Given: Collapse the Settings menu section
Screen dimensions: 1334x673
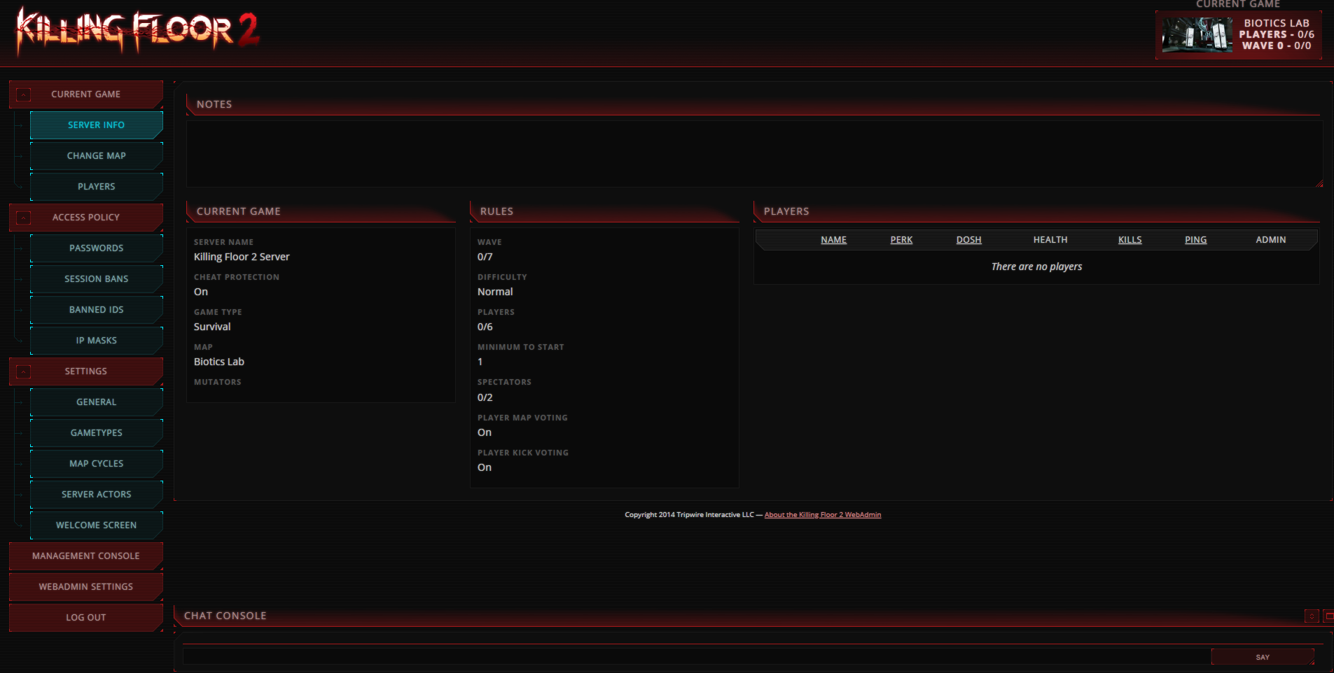Looking at the screenshot, I should point(23,371).
